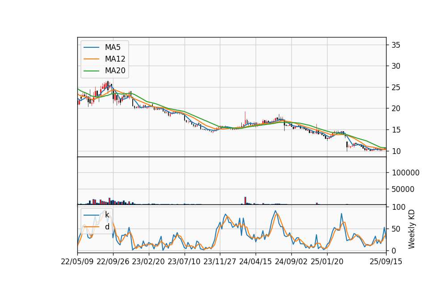The image size is (429, 308).
Task: Click the price axis value 10
Action: 396,151
